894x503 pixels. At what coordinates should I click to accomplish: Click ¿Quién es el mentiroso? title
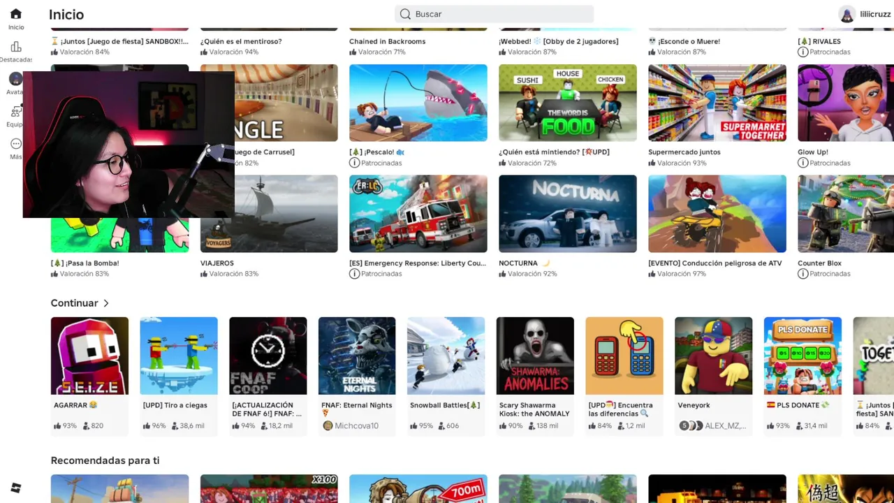(241, 41)
